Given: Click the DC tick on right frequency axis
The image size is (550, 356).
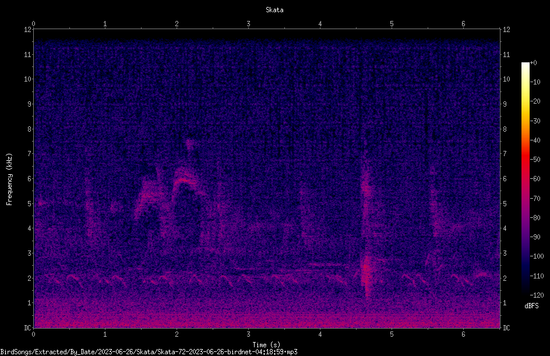Looking at the screenshot, I should [x=506, y=328].
